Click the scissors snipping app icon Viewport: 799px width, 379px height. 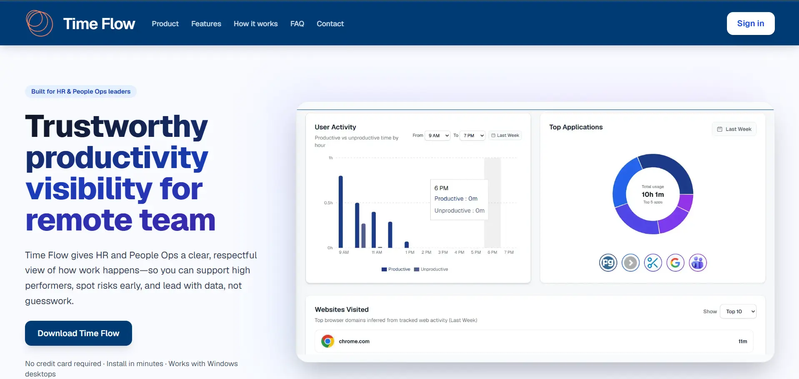[x=653, y=263]
